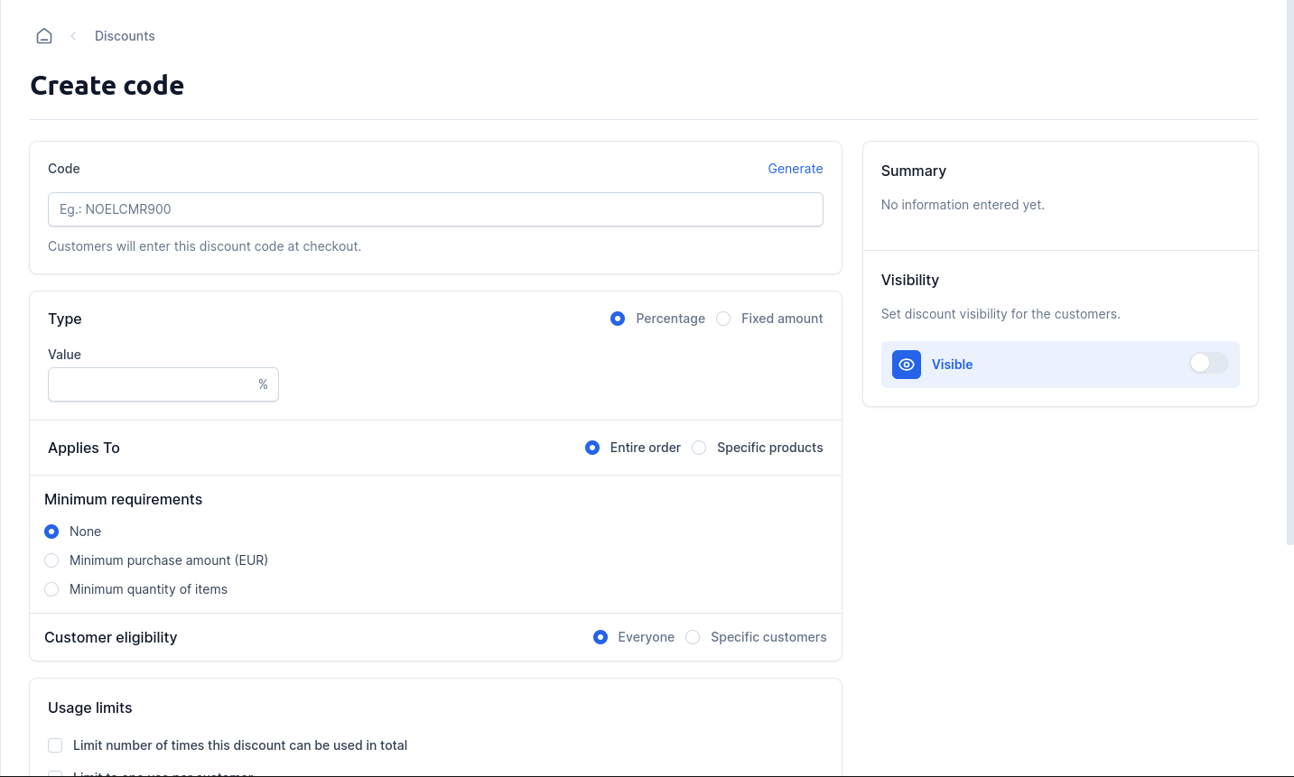Focus the discount Code input field

point(435,209)
